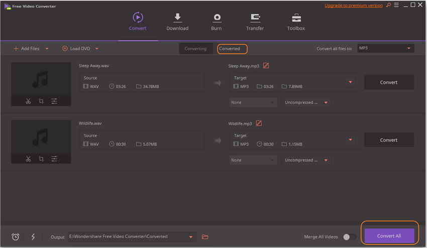Click the Add Files button
This screenshot has height=248, width=427.
point(27,49)
